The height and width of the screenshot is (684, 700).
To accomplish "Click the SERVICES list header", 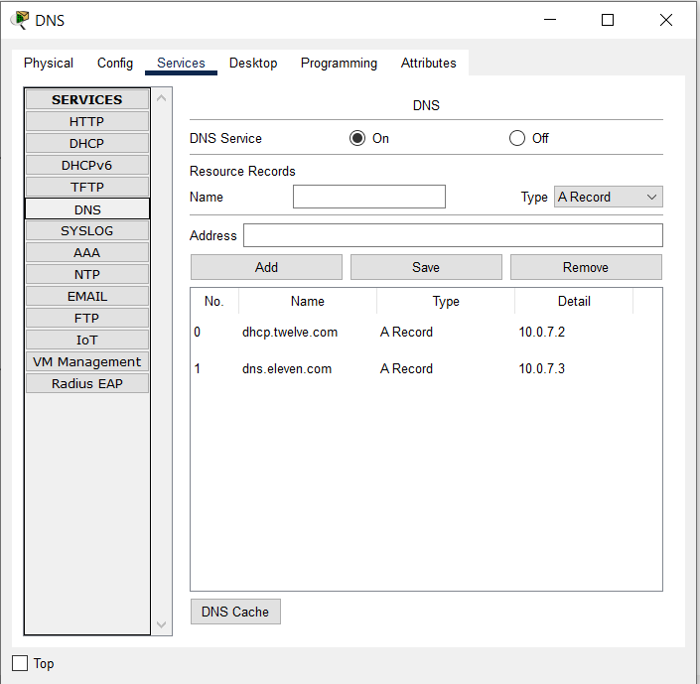I will pos(87,99).
